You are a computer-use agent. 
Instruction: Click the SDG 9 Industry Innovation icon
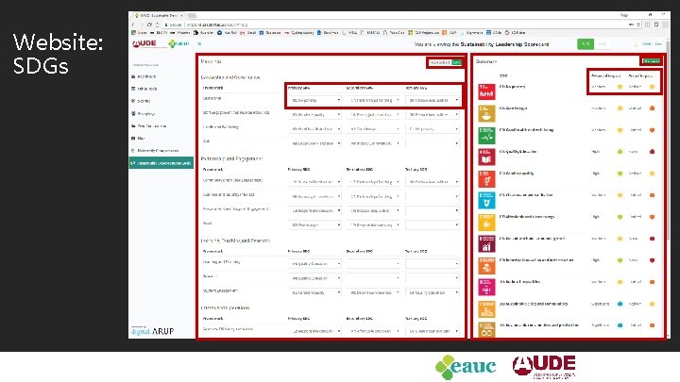(x=486, y=265)
